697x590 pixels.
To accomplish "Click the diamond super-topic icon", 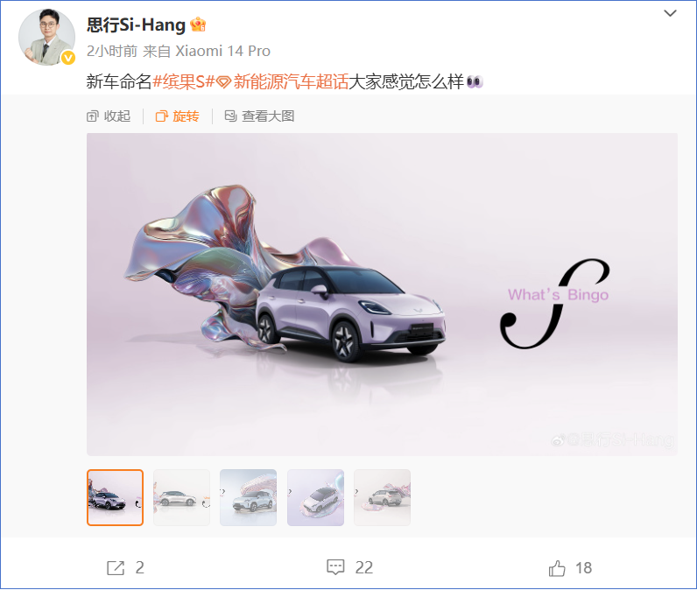I will 223,81.
